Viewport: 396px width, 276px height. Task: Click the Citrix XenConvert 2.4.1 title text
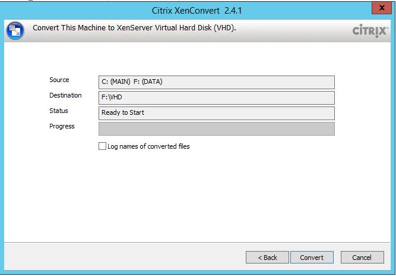pyautogui.click(x=197, y=11)
